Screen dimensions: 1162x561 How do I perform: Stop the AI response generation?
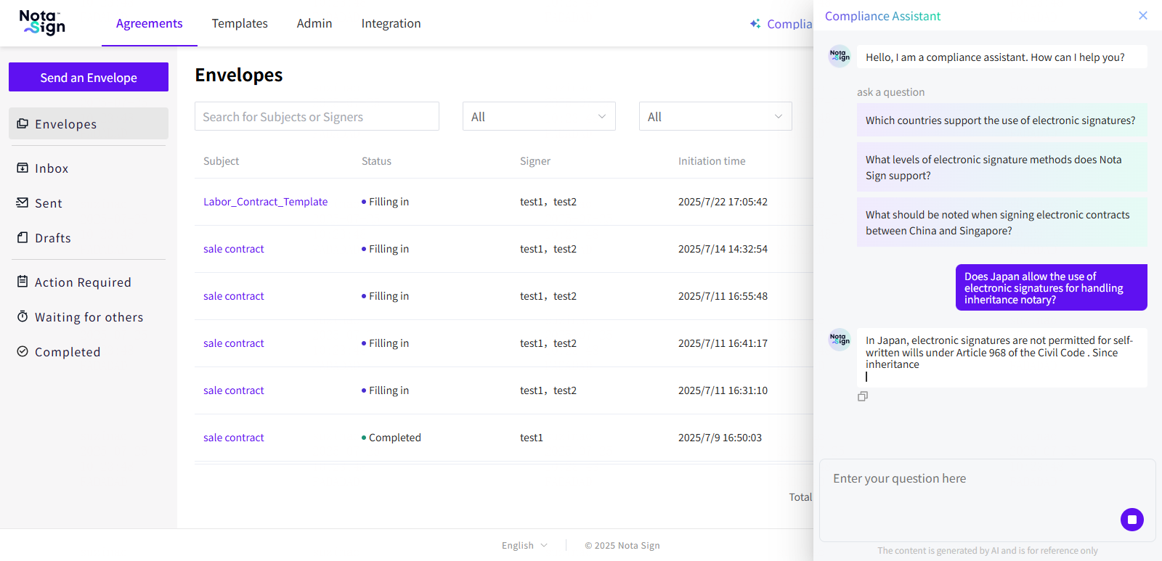pos(1131,520)
